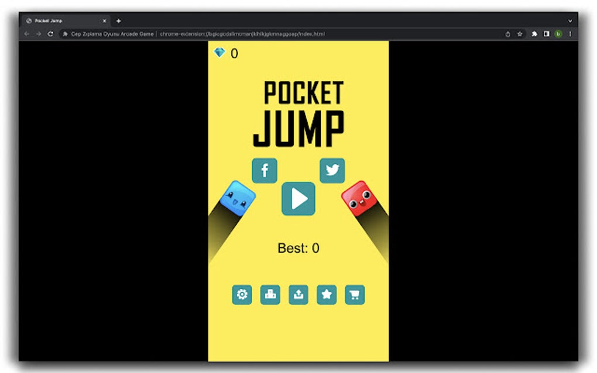Click the blue gem currency icon
The image size is (597, 373).
coord(221,53)
